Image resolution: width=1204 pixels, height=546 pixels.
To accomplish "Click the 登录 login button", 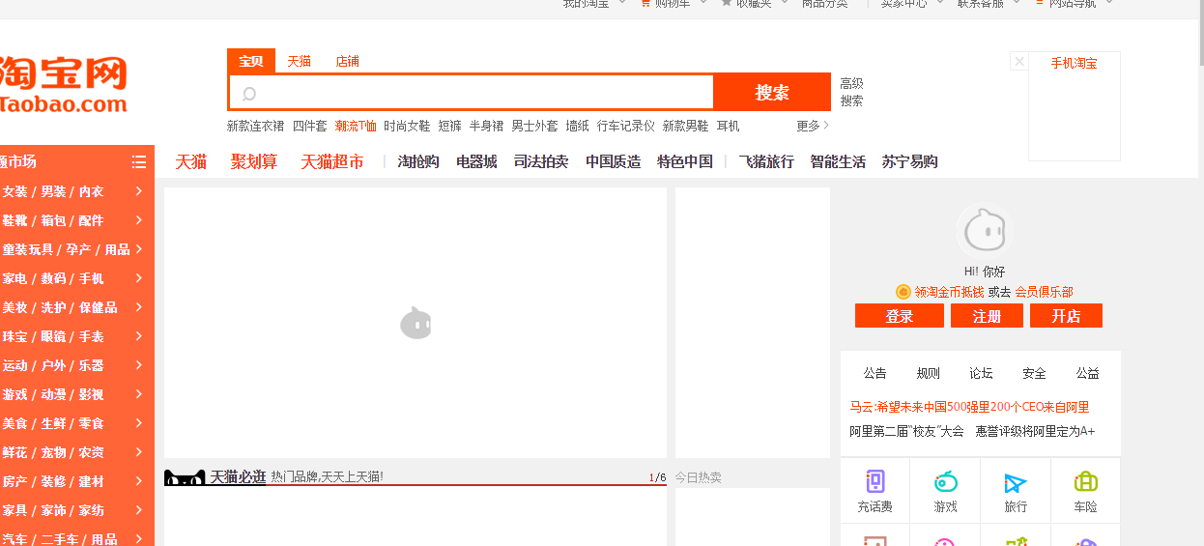I will tap(900, 316).
